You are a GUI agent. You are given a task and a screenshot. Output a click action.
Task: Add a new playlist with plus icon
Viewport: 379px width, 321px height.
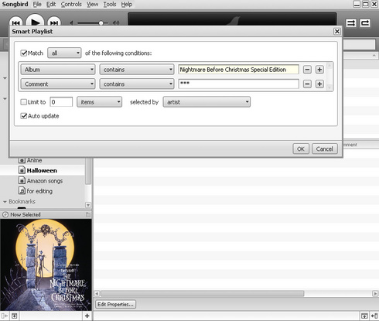pyautogui.click(x=87, y=316)
